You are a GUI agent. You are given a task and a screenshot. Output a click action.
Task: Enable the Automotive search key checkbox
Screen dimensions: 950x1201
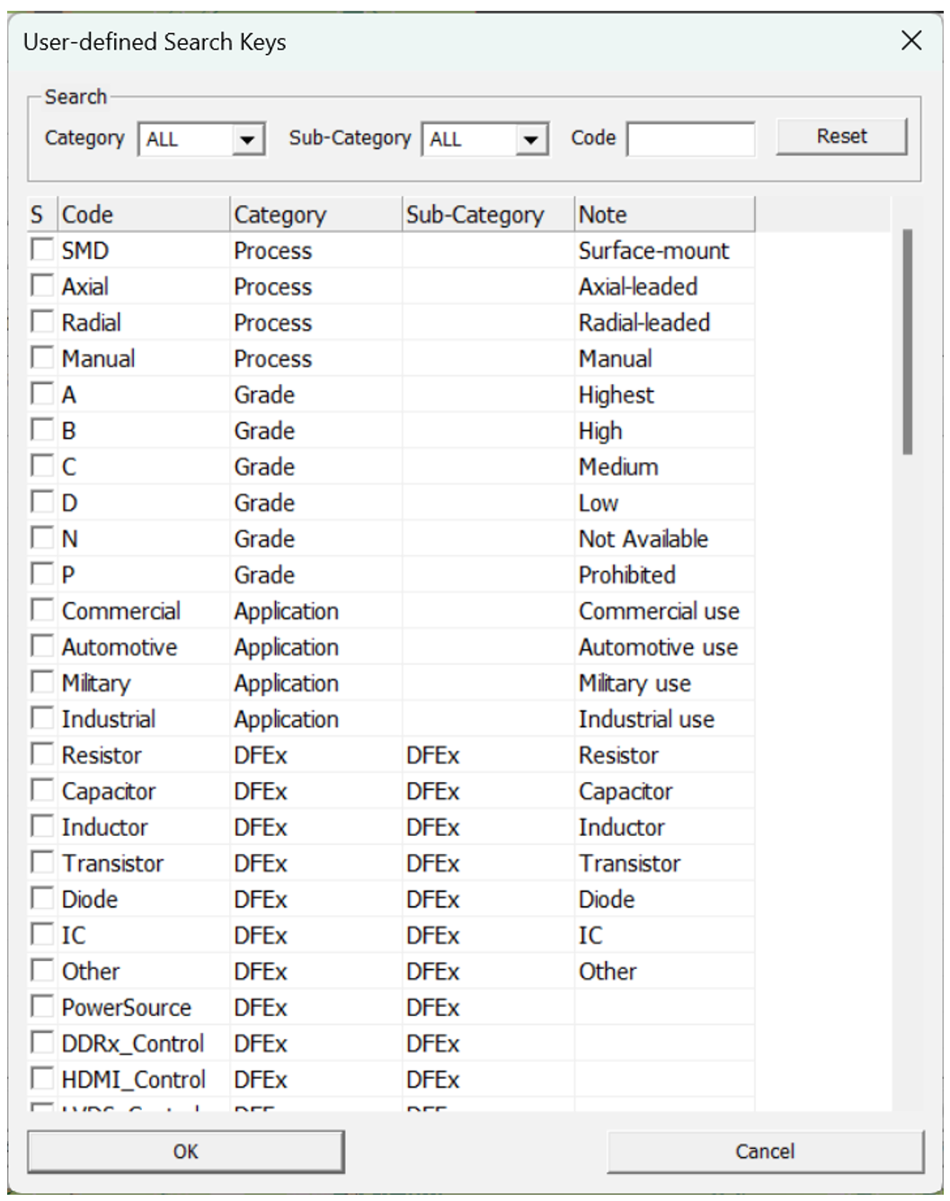point(42,645)
